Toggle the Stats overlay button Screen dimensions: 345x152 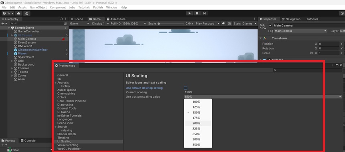(x=237, y=24)
